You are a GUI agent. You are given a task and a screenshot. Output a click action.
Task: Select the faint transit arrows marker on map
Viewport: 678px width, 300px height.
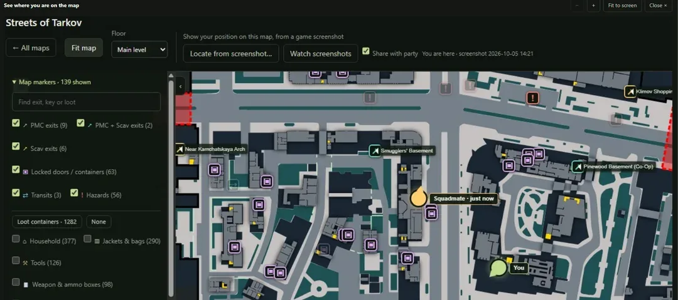click(x=234, y=185)
